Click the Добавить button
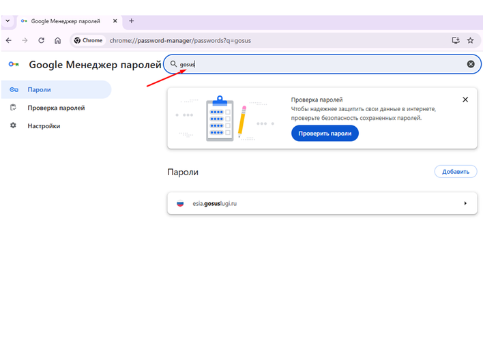The image size is (483, 362). [x=456, y=172]
